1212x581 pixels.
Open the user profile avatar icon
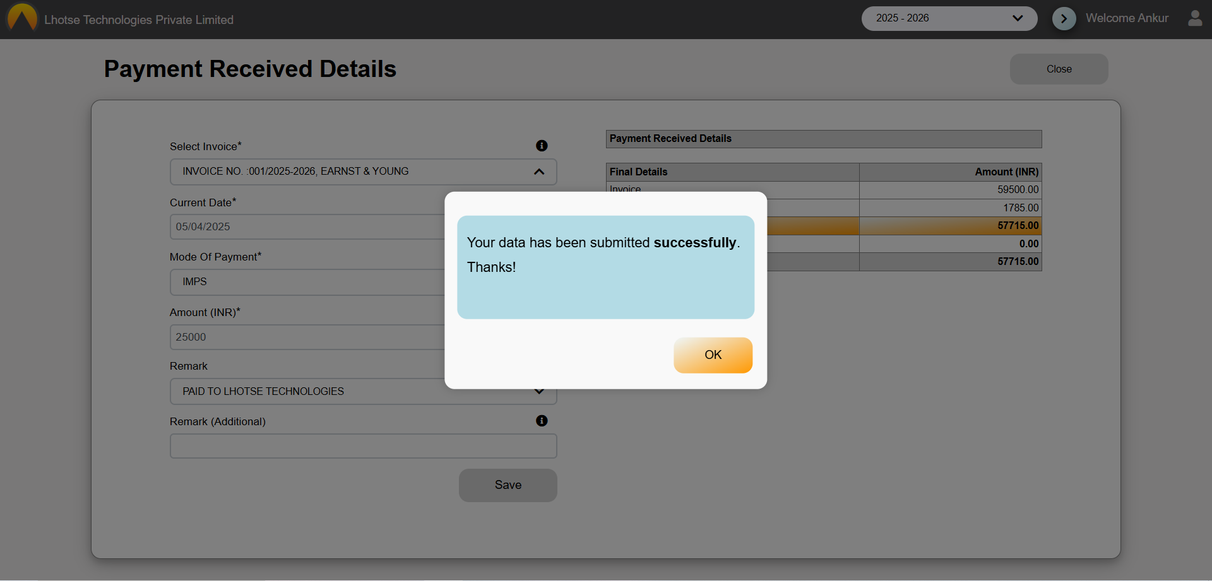click(x=1195, y=18)
